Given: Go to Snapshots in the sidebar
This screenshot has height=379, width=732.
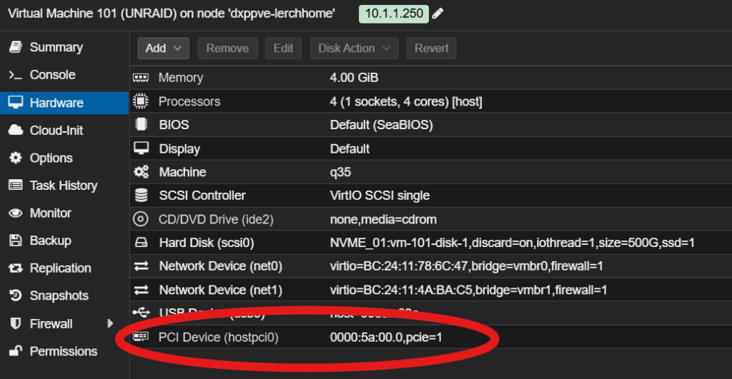Looking at the screenshot, I should click(x=59, y=295).
